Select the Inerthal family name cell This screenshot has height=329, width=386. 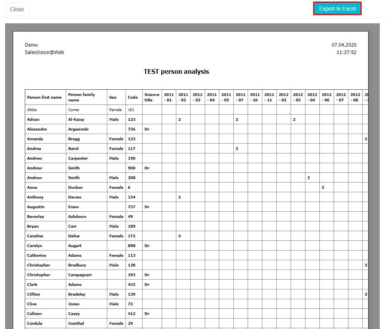(76, 324)
